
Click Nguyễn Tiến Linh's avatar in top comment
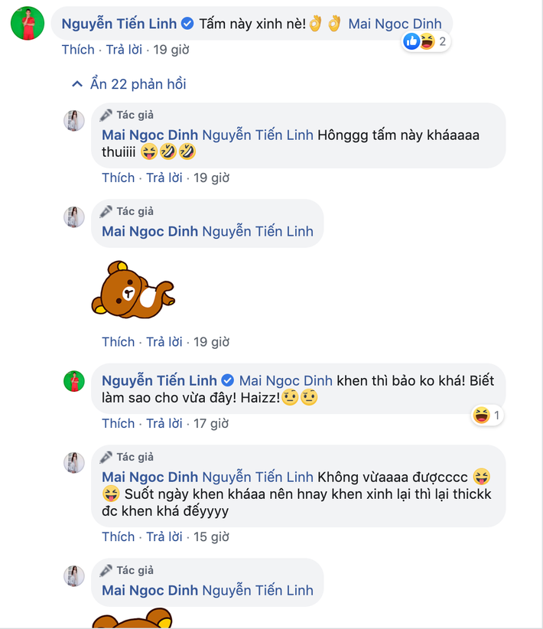coord(28,24)
